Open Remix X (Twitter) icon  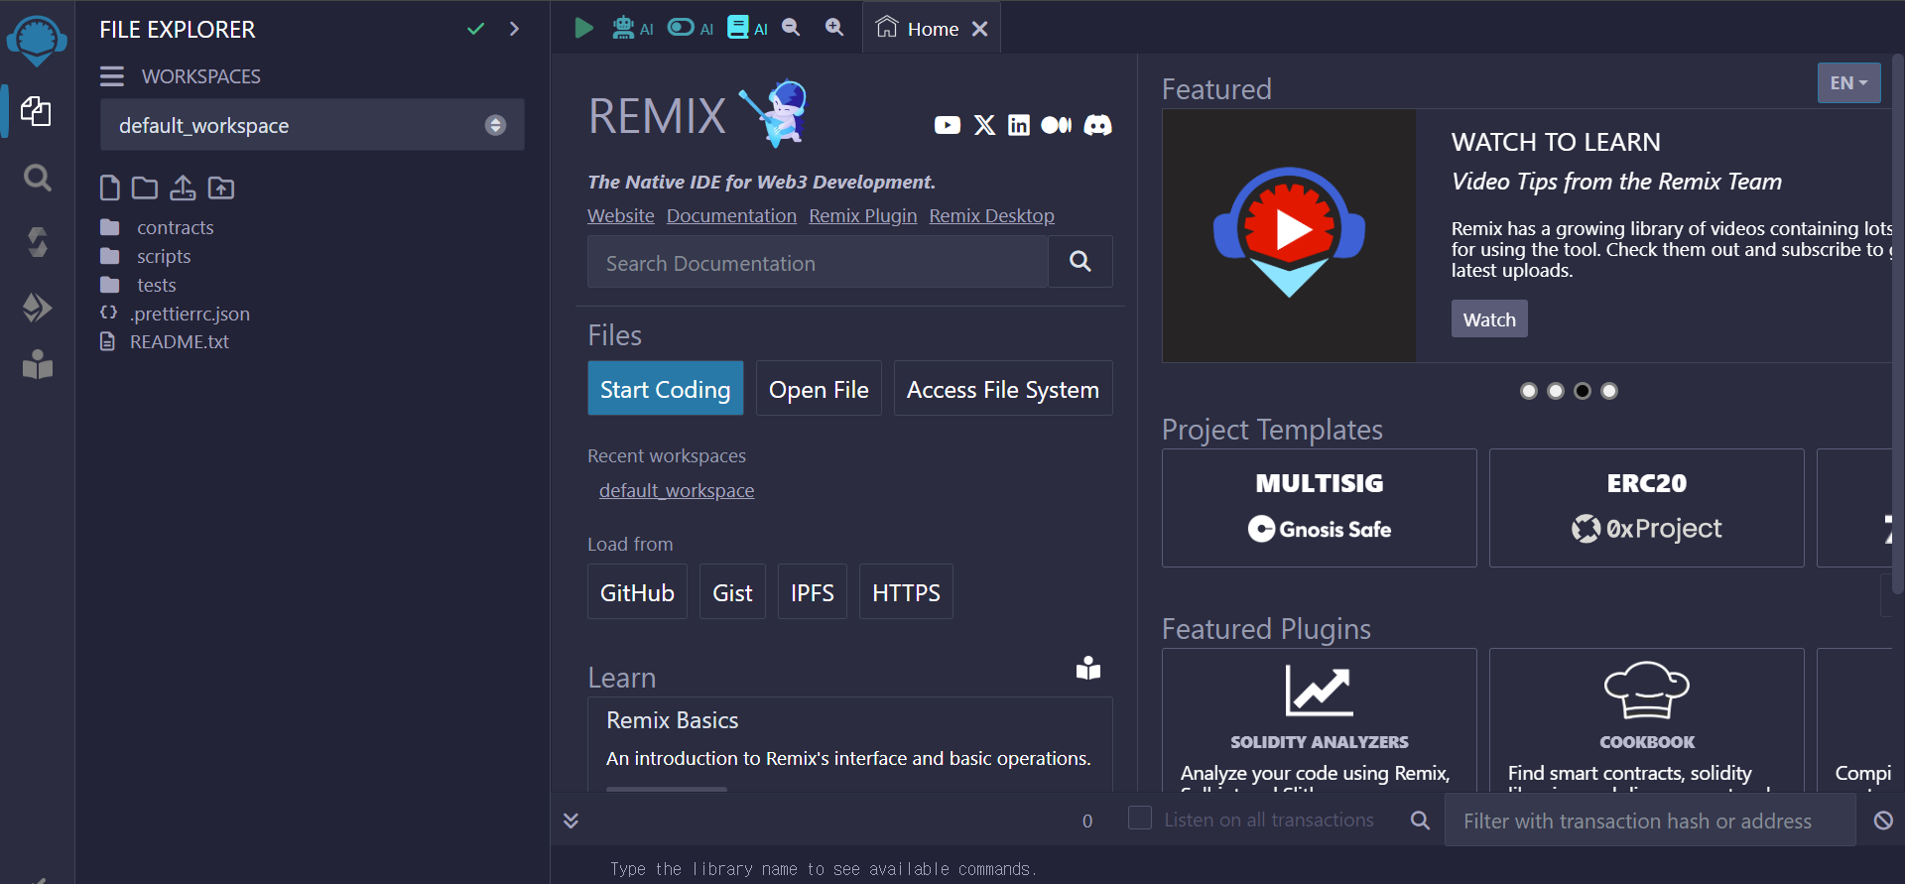(x=984, y=125)
